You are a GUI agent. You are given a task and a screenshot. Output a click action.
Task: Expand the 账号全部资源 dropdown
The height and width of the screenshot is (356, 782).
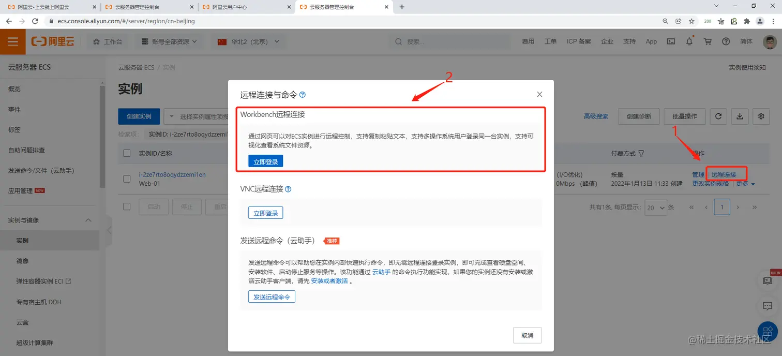[x=169, y=41]
